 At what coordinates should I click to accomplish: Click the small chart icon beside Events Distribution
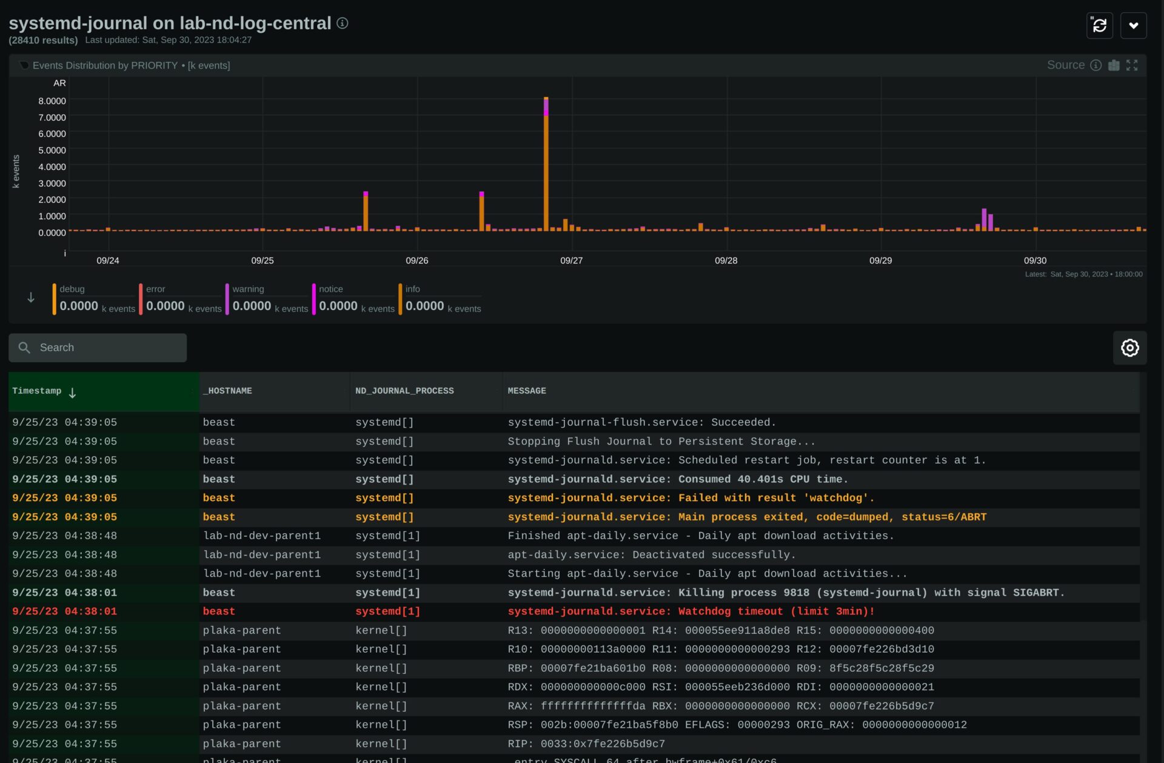coord(24,65)
